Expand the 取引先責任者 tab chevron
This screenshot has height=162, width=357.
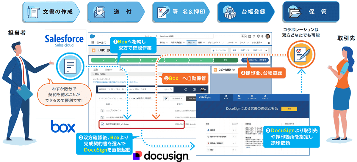[x=184, y=43]
